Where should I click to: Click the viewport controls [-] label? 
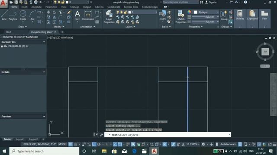click(48, 37)
